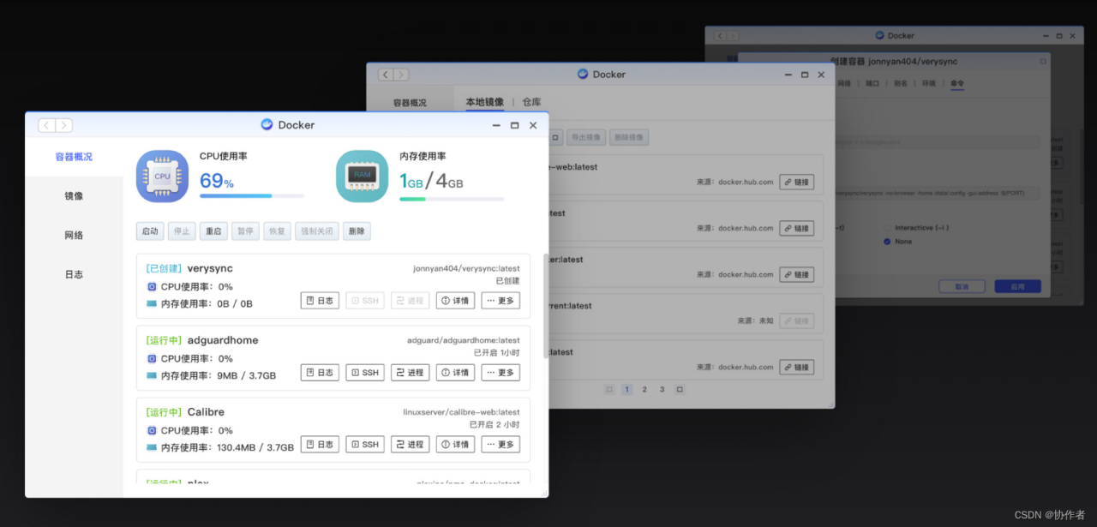This screenshot has width=1097, height=527.
Task: View 进程 processes for the Calibre container
Action: 410,444
